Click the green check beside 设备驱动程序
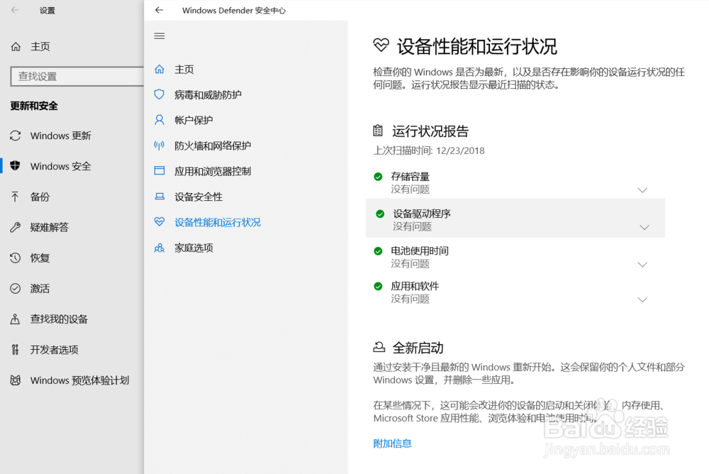This screenshot has height=474, width=709. coord(380,214)
